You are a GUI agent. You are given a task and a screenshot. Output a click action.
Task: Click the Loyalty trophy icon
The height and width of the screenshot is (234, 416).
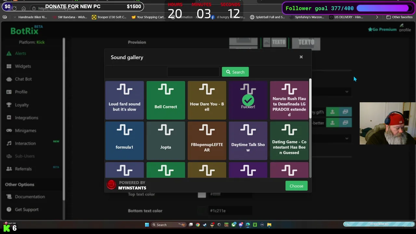pos(9,105)
